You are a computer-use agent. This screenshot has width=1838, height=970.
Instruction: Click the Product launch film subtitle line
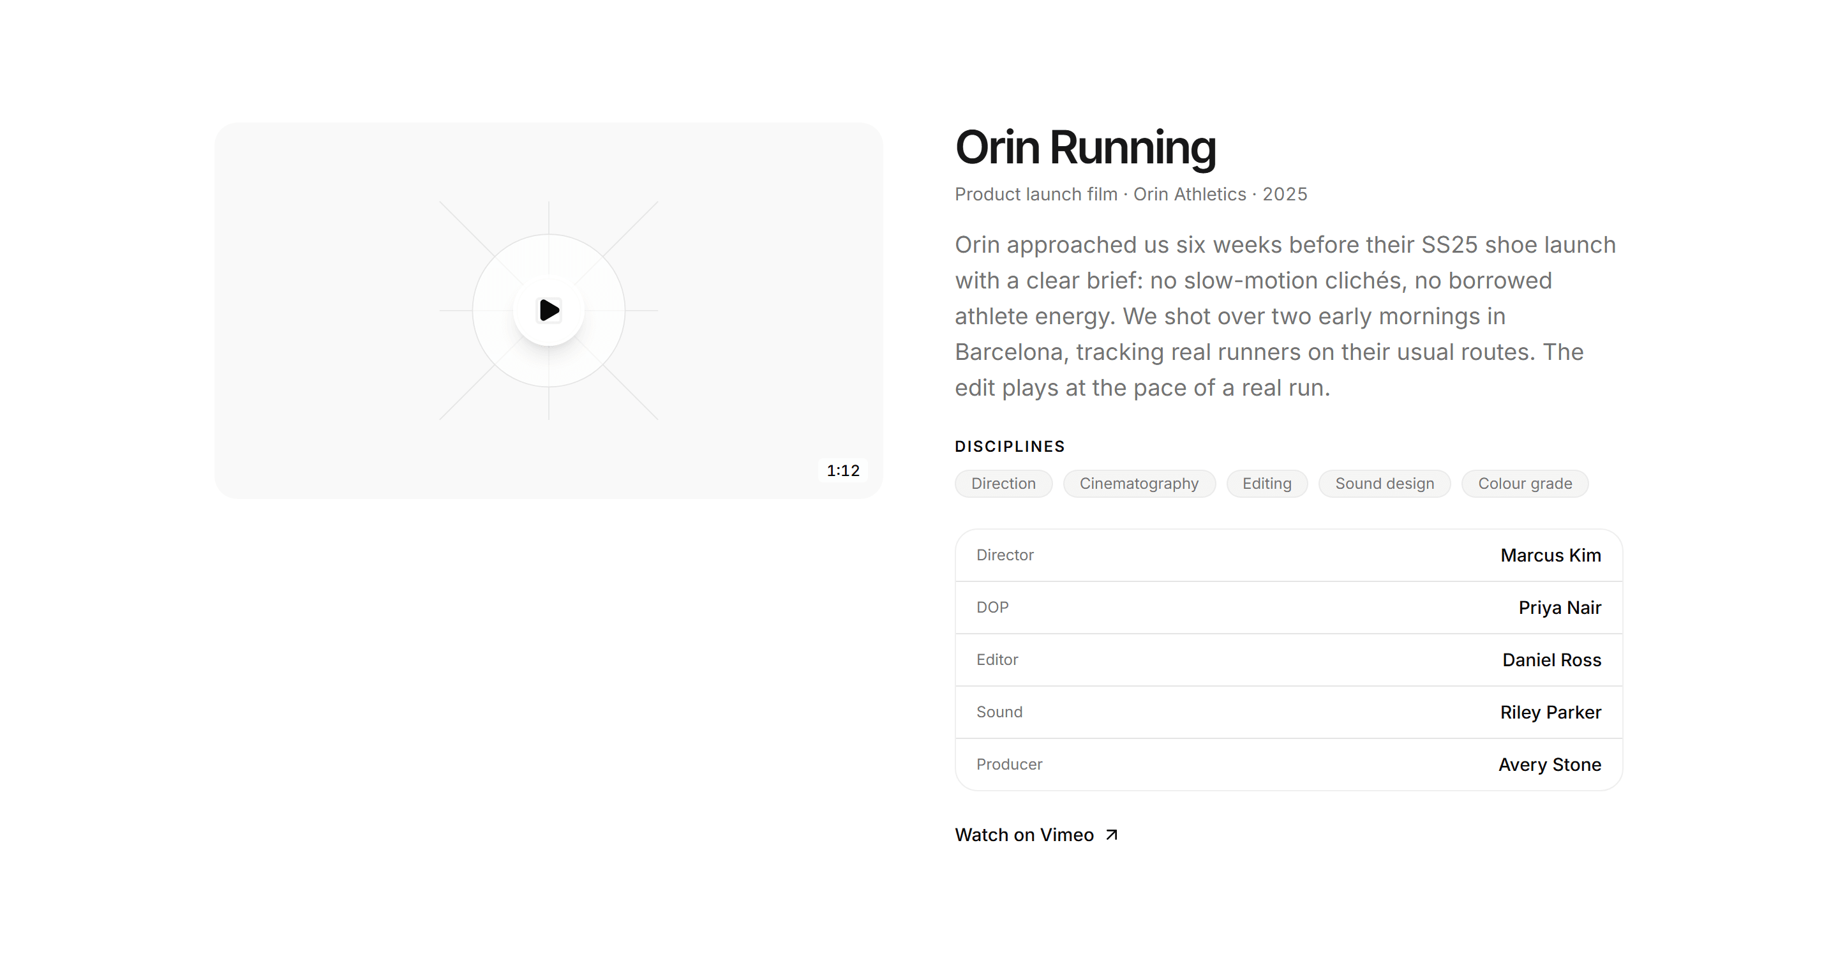pos(1131,194)
